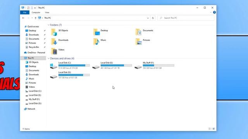The height and width of the screenshot is (139, 248).
Task: Open the recent locations dropdown arrow
Action: point(32,18)
